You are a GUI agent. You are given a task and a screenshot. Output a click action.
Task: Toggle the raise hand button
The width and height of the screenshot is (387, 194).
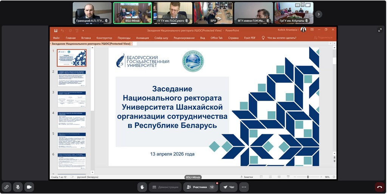pos(142,187)
